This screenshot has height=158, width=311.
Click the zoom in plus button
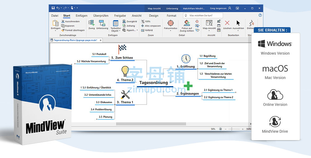click(243, 129)
